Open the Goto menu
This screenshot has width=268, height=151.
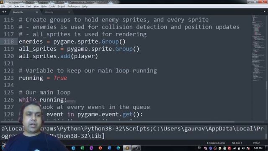[x=44, y=6]
